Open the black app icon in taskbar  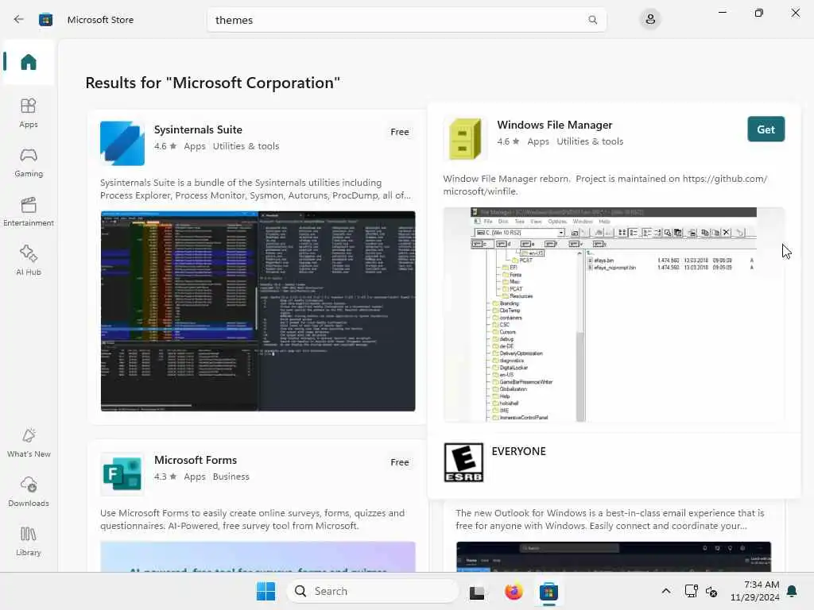point(477,591)
